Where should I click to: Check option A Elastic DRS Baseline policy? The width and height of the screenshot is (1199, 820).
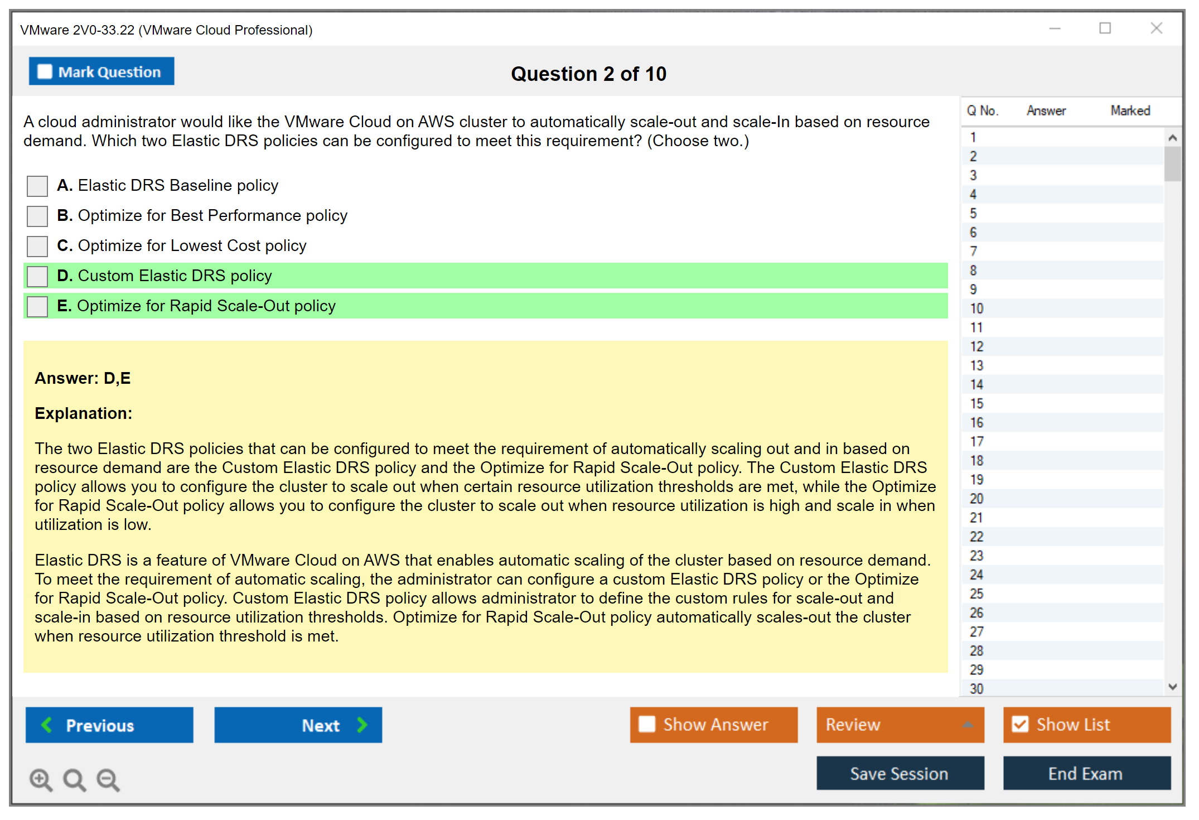[37, 186]
